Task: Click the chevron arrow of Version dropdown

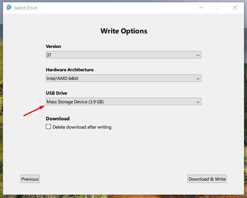Action: coord(198,55)
